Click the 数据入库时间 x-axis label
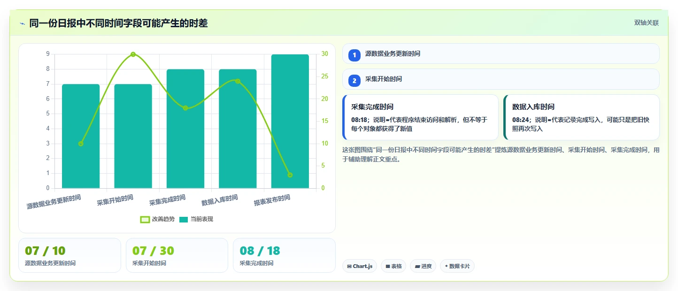This screenshot has width=678, height=291. [x=220, y=200]
